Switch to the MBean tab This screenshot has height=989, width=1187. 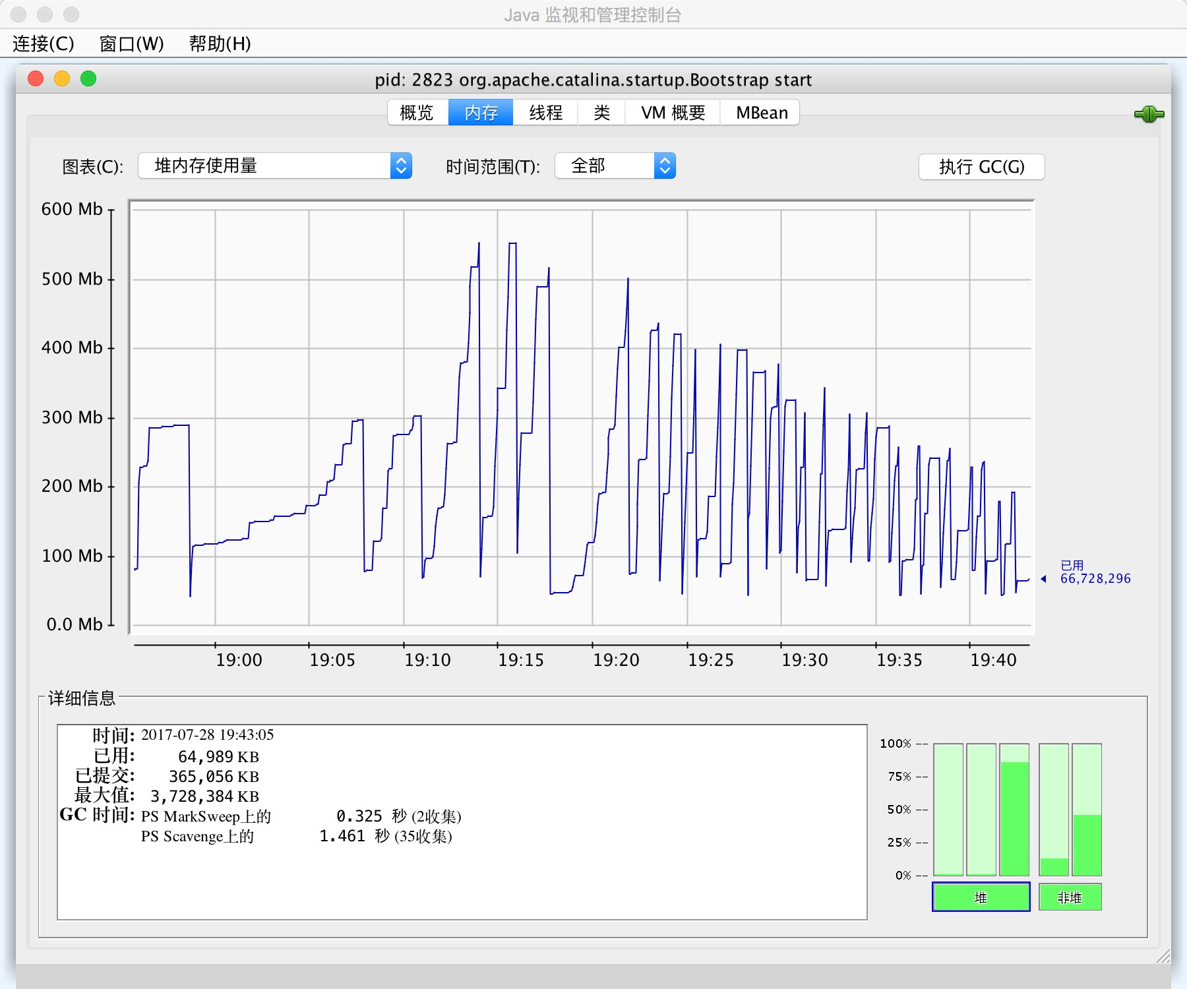(x=760, y=113)
